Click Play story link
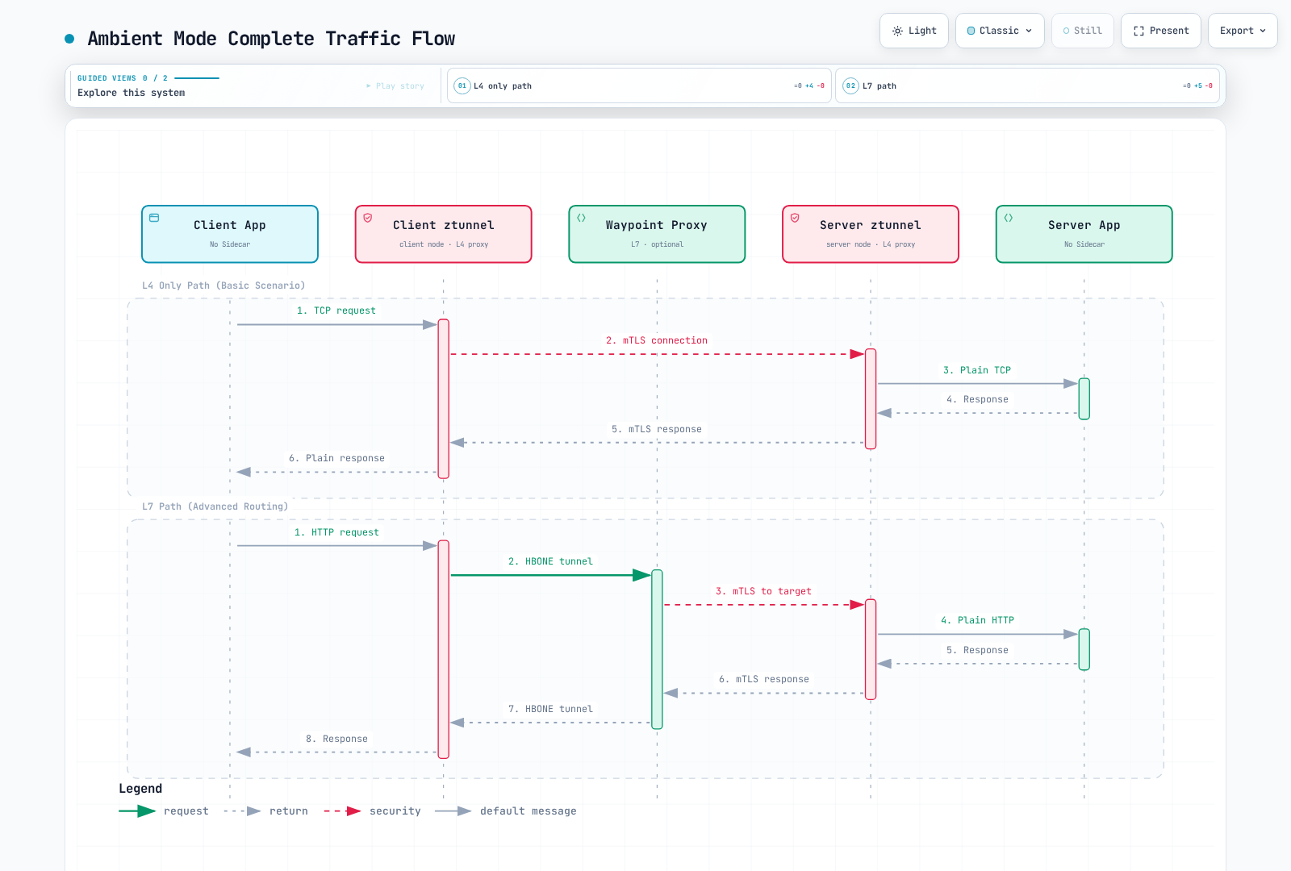The height and width of the screenshot is (871, 1291). [395, 86]
